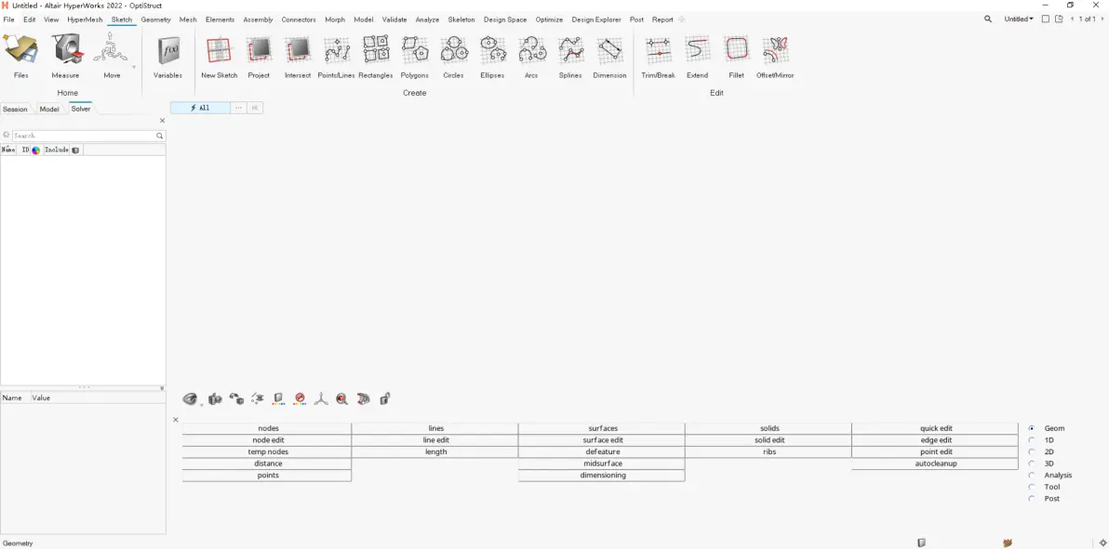The image size is (1109, 549).
Task: Open the midsurface panel
Action: (603, 464)
